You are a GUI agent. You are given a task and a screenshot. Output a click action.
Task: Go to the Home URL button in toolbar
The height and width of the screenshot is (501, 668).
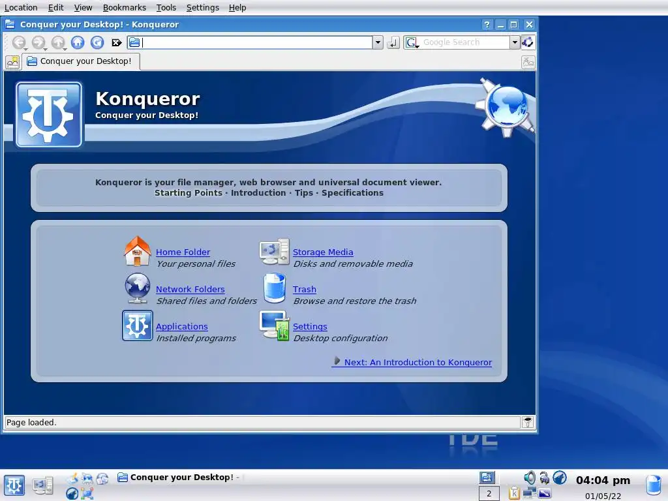coord(78,42)
